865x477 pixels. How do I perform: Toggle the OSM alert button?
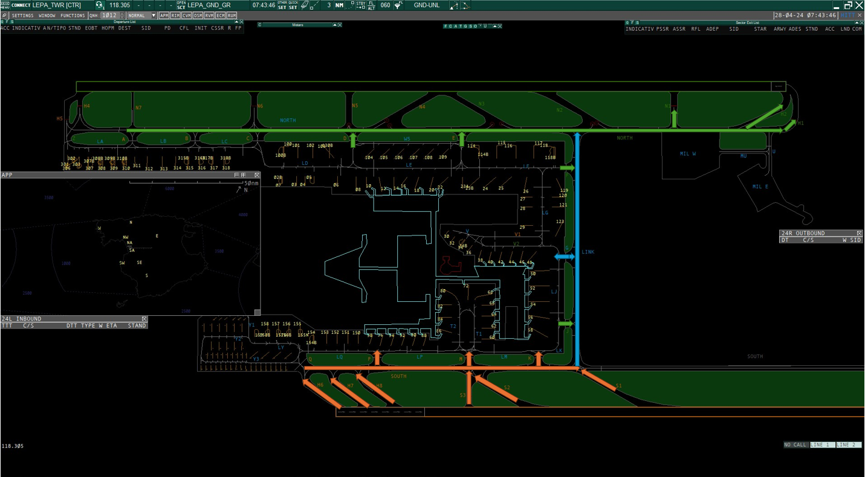(x=198, y=15)
